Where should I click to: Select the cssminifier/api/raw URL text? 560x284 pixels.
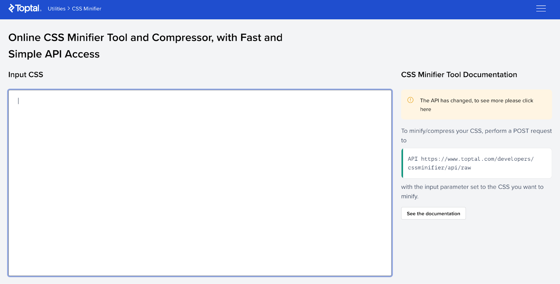439,168
